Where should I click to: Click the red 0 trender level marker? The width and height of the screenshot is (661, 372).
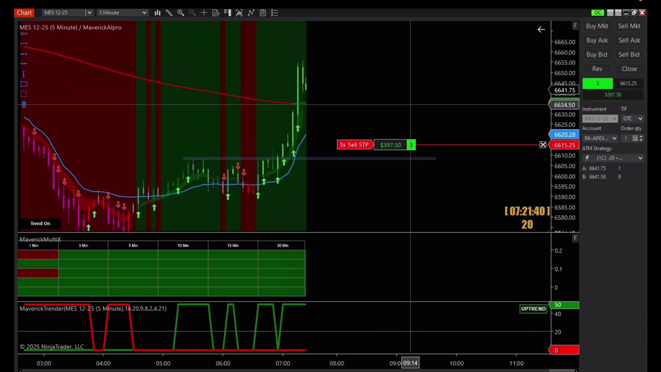coord(564,350)
